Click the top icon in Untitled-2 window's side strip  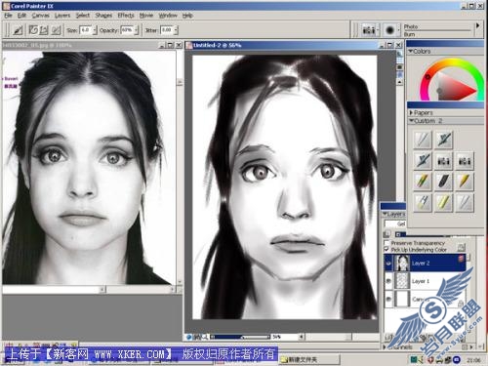[x=399, y=54]
